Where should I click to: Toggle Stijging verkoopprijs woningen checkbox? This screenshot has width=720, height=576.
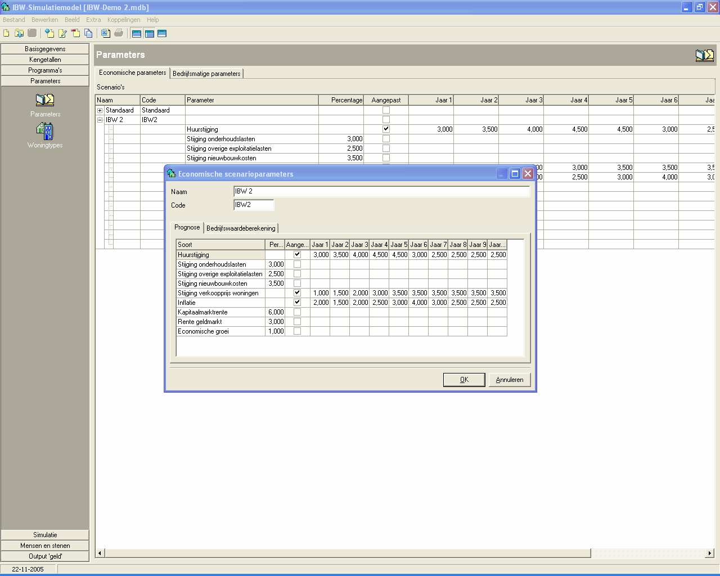297,292
